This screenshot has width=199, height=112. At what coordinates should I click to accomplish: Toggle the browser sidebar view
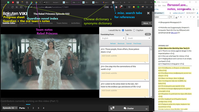coord(21,7)
